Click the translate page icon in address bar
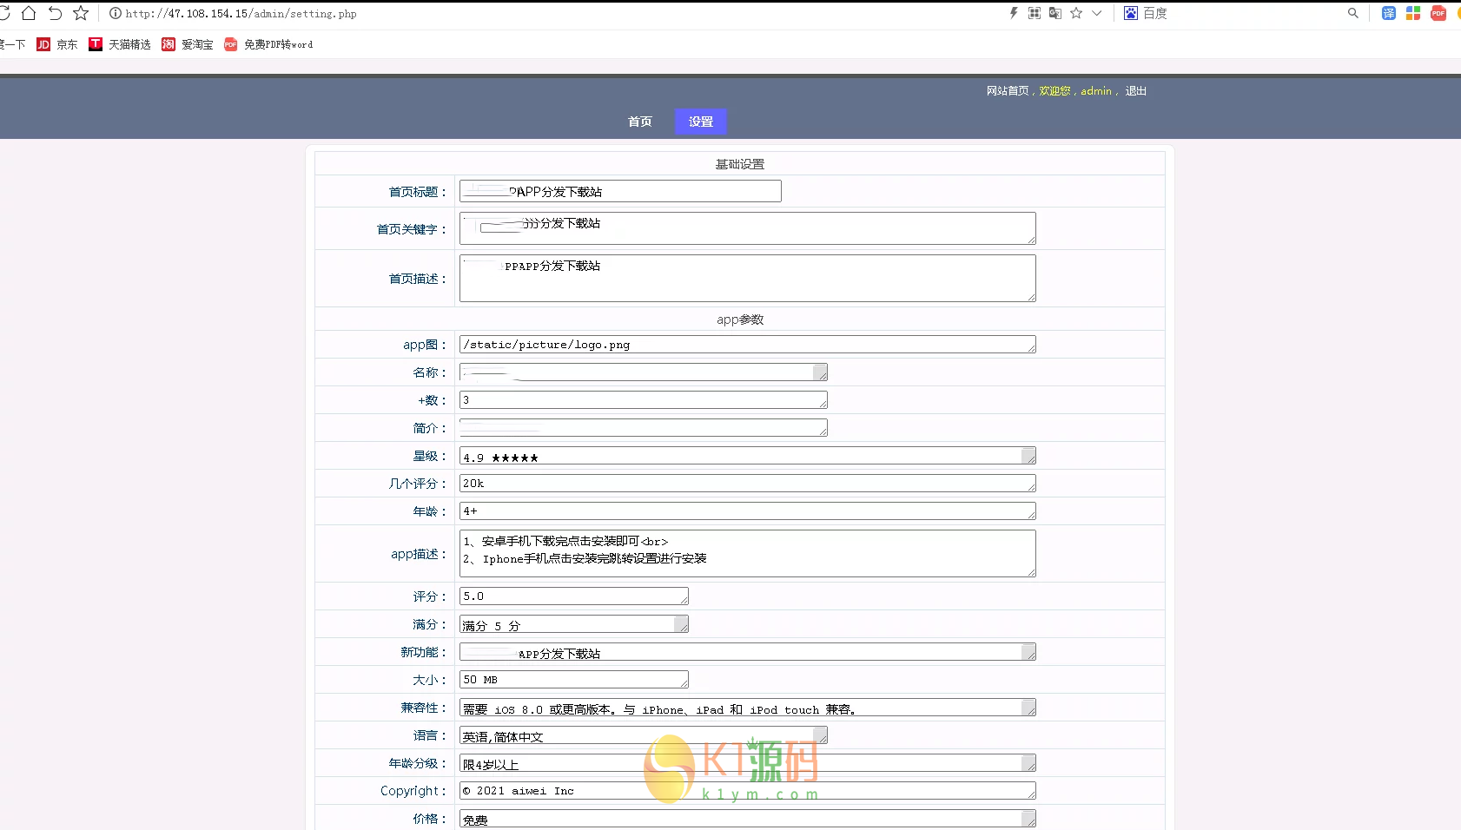1461x830 pixels. coord(1054,13)
